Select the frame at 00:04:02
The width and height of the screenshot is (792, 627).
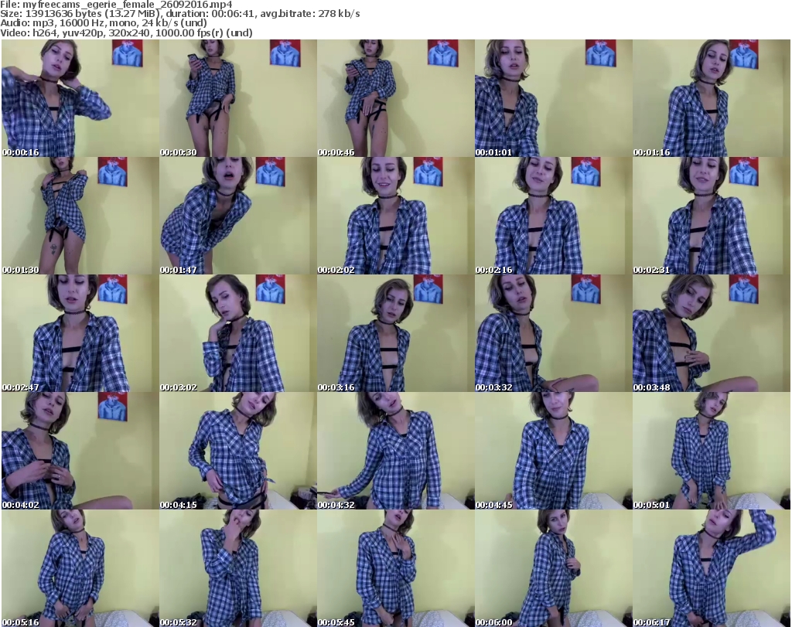pyautogui.click(x=80, y=451)
